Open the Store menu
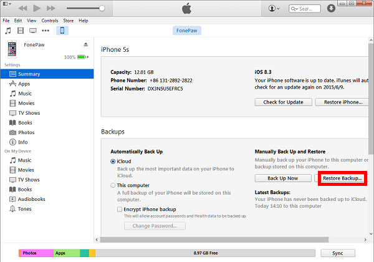 68,21
